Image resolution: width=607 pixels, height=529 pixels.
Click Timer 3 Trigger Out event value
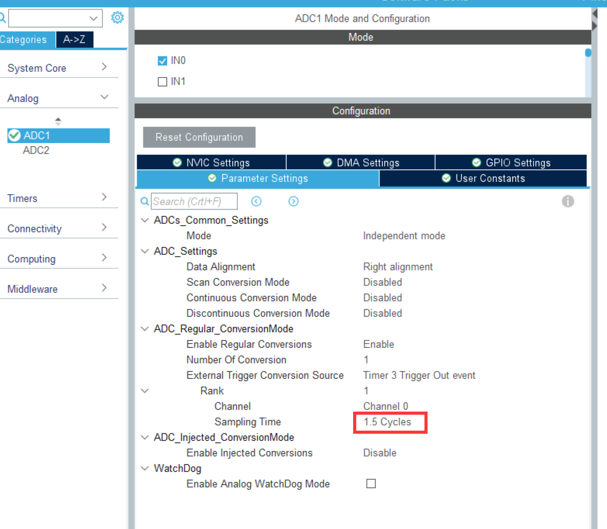click(419, 375)
